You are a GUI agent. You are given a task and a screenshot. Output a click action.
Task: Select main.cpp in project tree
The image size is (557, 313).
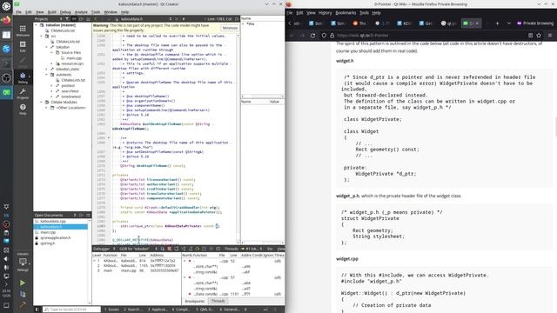(74, 58)
